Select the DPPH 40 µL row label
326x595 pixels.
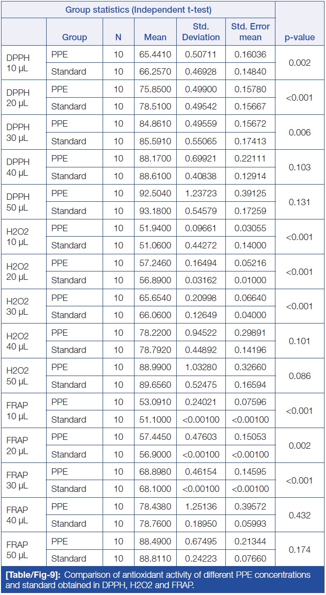pos(18,167)
